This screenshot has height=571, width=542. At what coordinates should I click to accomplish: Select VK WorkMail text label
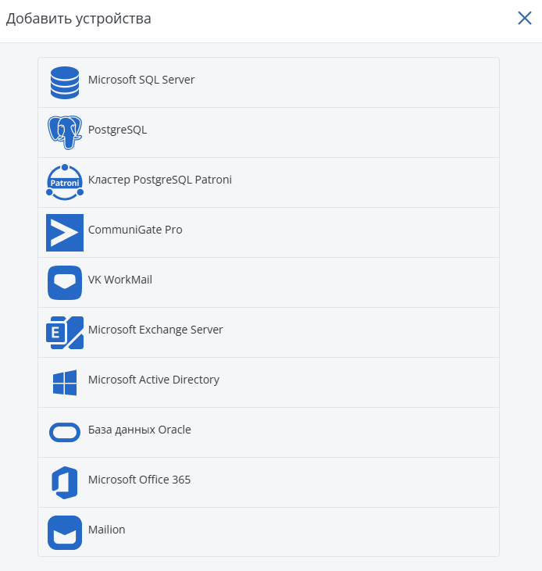[120, 280]
